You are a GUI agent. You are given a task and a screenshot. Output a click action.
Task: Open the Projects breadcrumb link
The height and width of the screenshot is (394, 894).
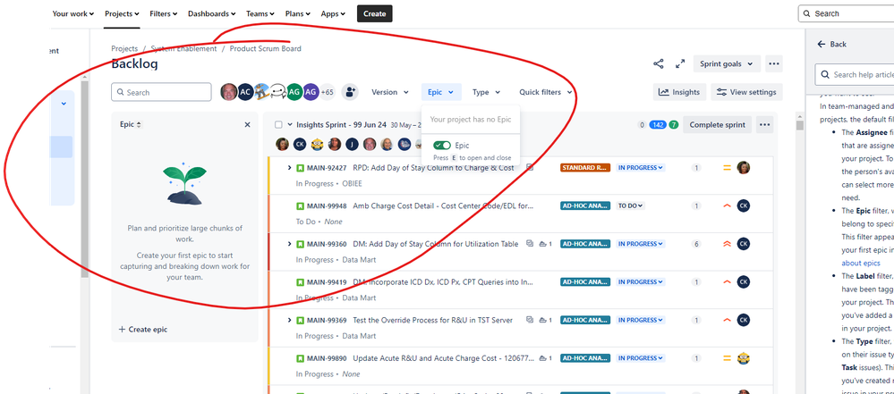[124, 48]
